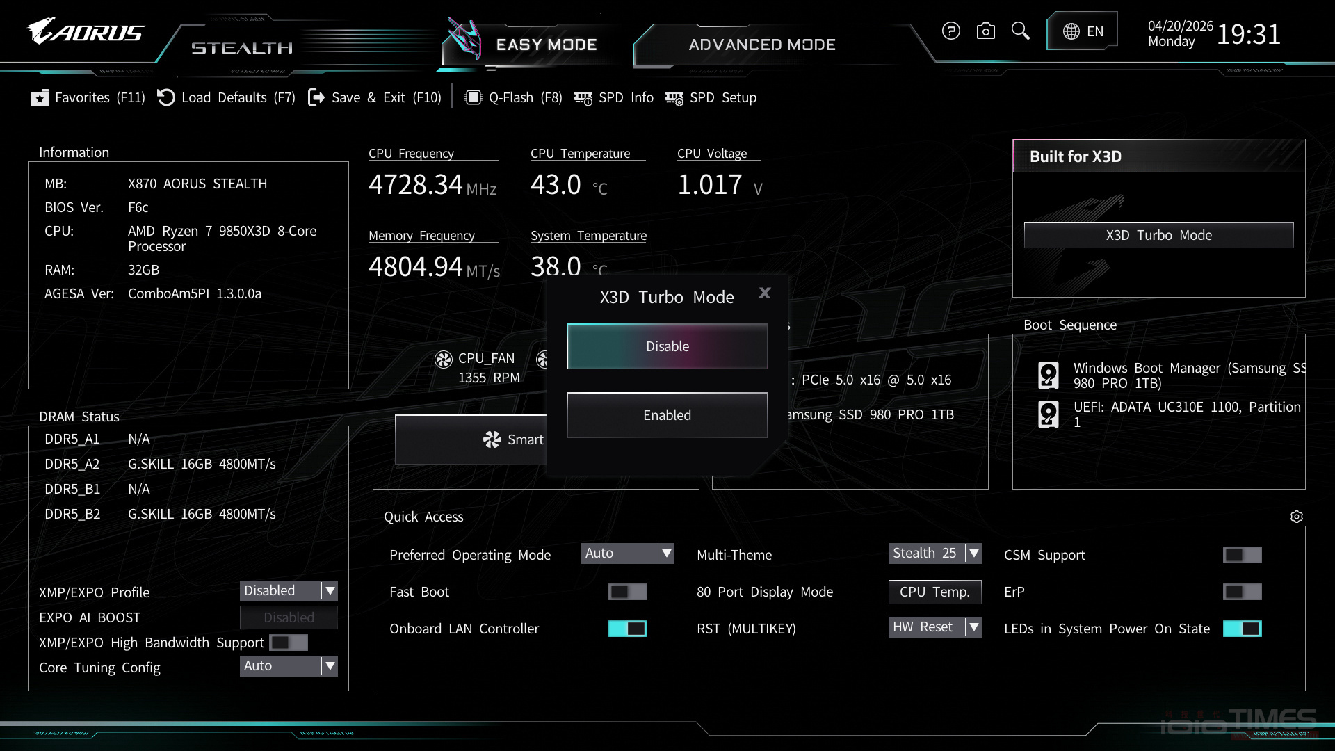
Task: Click Save & Exit
Action: [374, 97]
